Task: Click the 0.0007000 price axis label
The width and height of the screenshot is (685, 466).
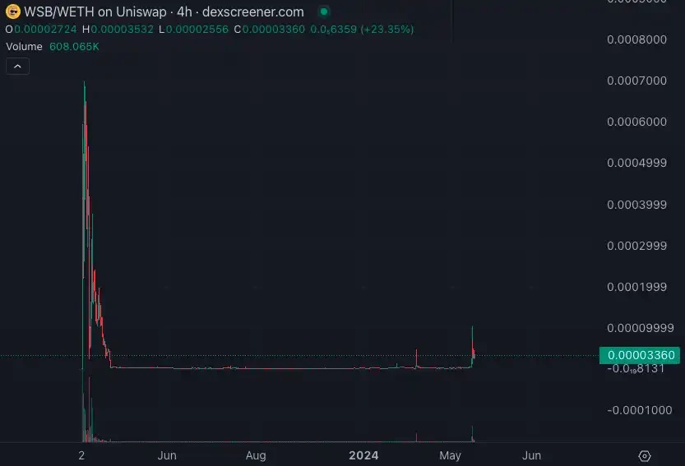Action: tap(637, 81)
